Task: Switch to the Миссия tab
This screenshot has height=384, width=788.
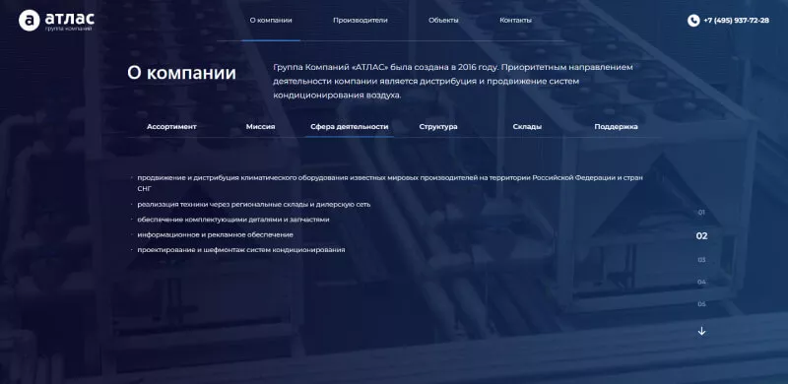Action: (260, 127)
